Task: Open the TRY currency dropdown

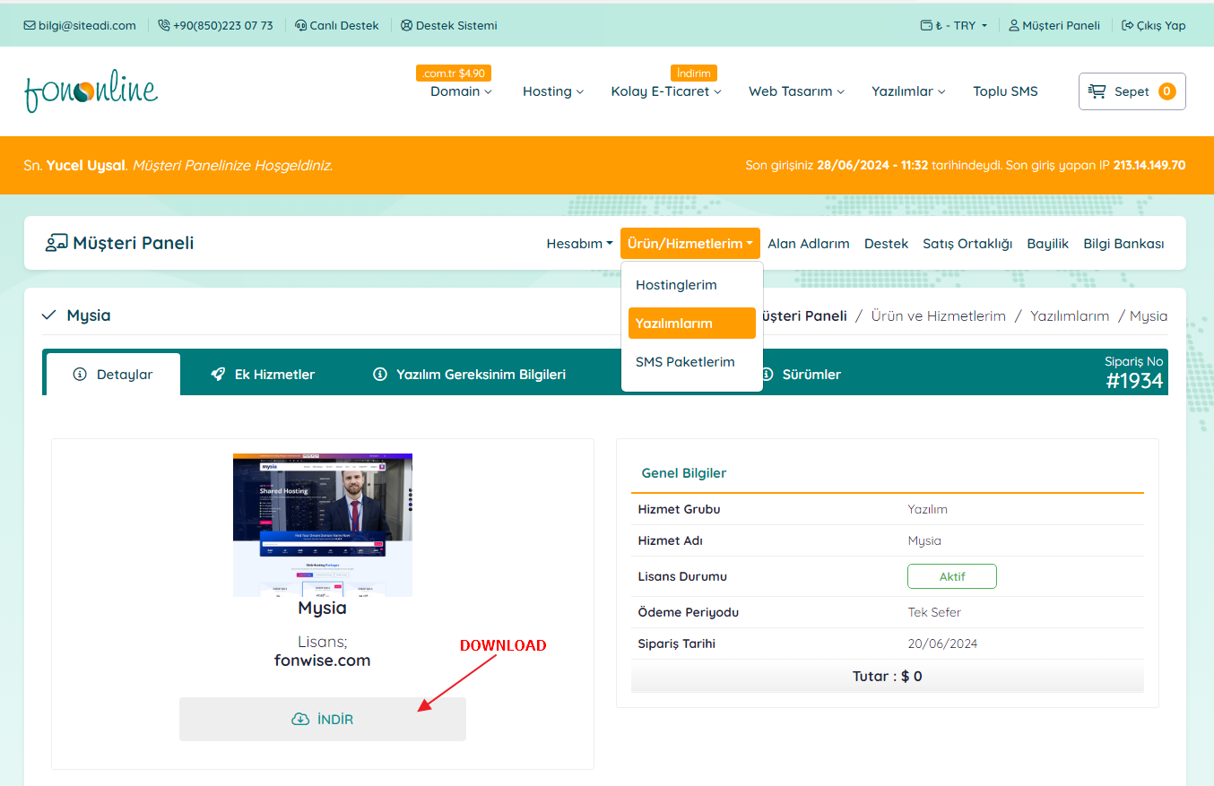Action: click(954, 25)
